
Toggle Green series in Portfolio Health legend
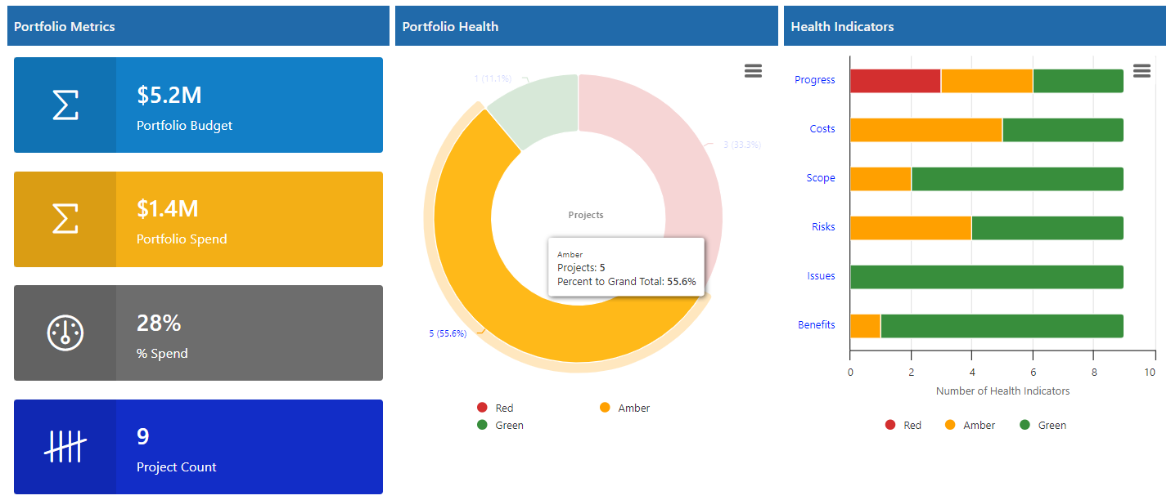click(500, 425)
